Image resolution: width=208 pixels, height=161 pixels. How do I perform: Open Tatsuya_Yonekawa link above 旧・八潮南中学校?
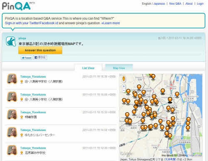33,77
